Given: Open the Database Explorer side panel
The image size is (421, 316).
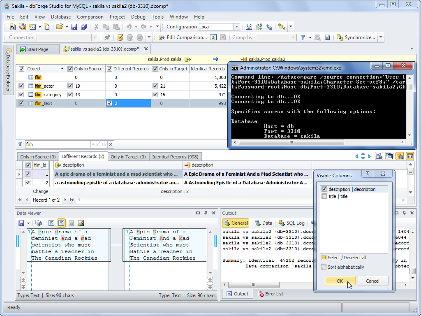Looking at the screenshot, I should (x=8, y=71).
